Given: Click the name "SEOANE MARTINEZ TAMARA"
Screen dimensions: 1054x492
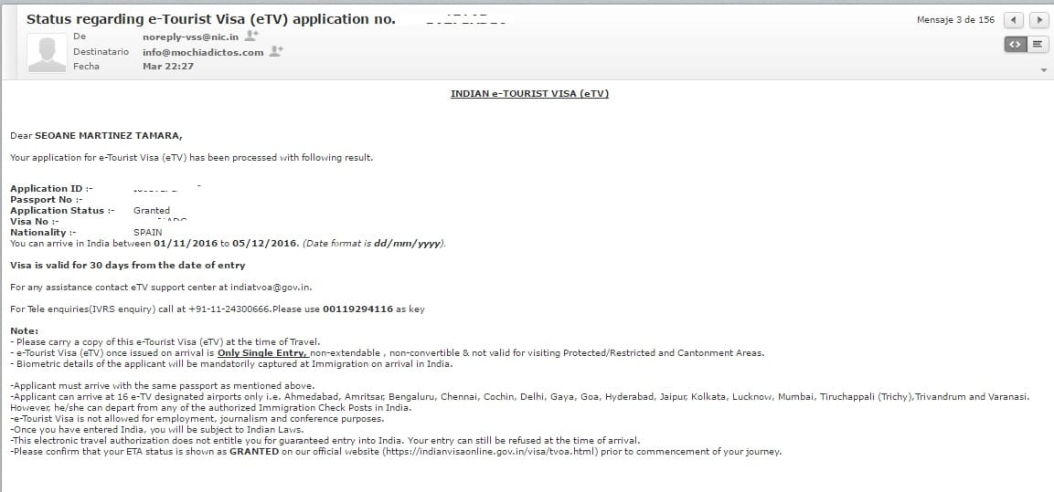Looking at the screenshot, I should (108, 136).
